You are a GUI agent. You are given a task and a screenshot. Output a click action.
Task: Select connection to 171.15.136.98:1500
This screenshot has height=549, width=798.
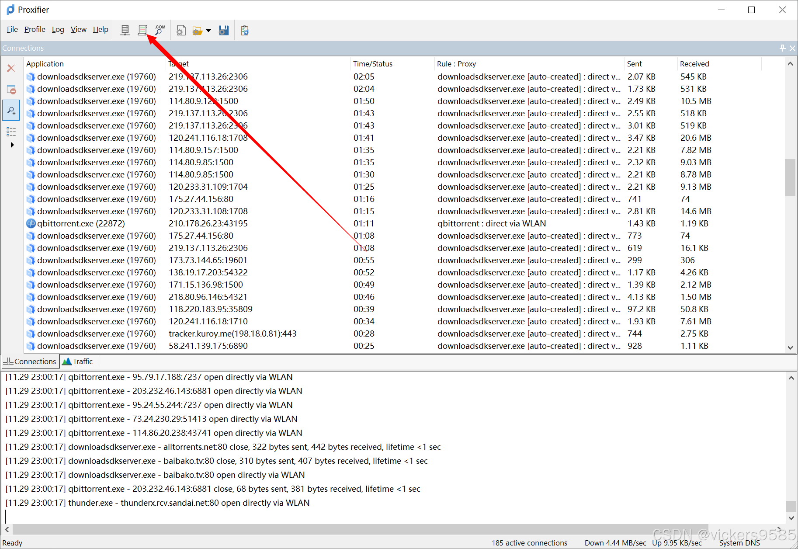pyautogui.click(x=404, y=285)
